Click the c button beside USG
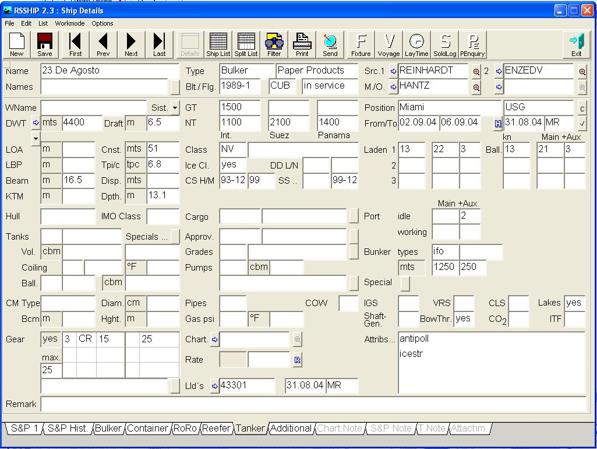This screenshot has height=449, width=597. (x=582, y=108)
